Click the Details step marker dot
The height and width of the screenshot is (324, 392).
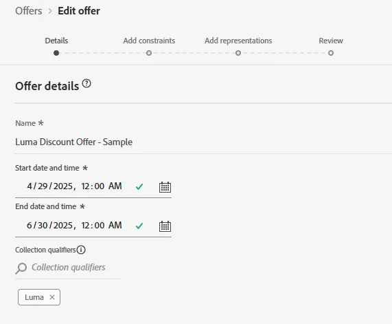56,53
